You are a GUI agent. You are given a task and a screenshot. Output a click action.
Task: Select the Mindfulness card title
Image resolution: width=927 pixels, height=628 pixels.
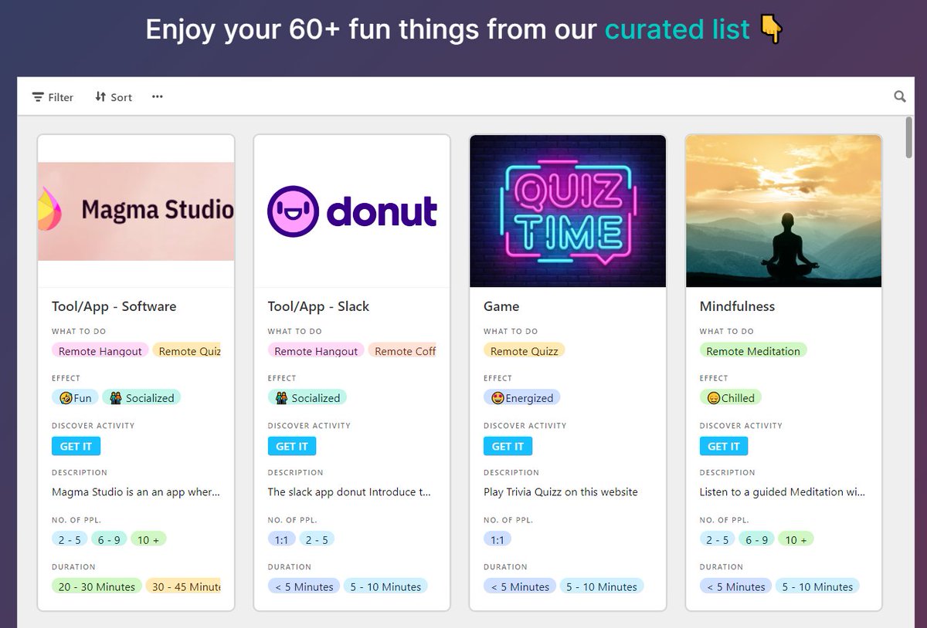click(738, 306)
